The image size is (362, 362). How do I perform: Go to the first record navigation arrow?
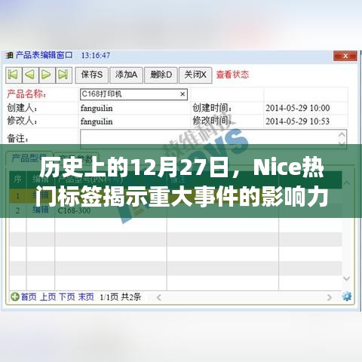tap(14, 75)
